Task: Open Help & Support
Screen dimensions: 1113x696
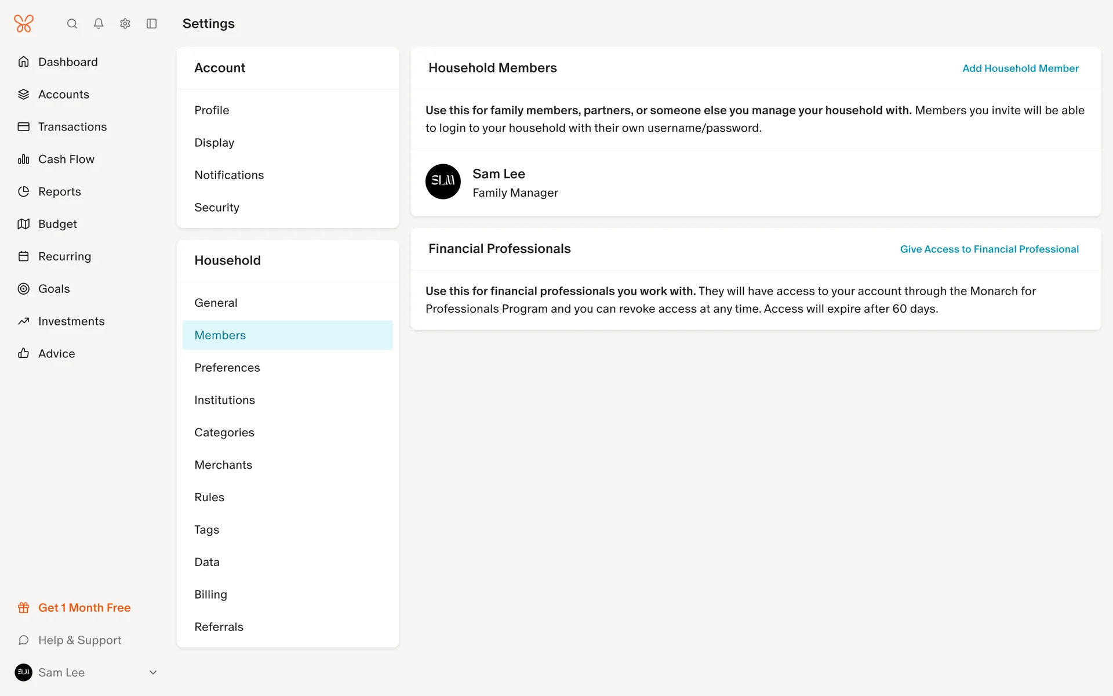Action: coord(79,640)
